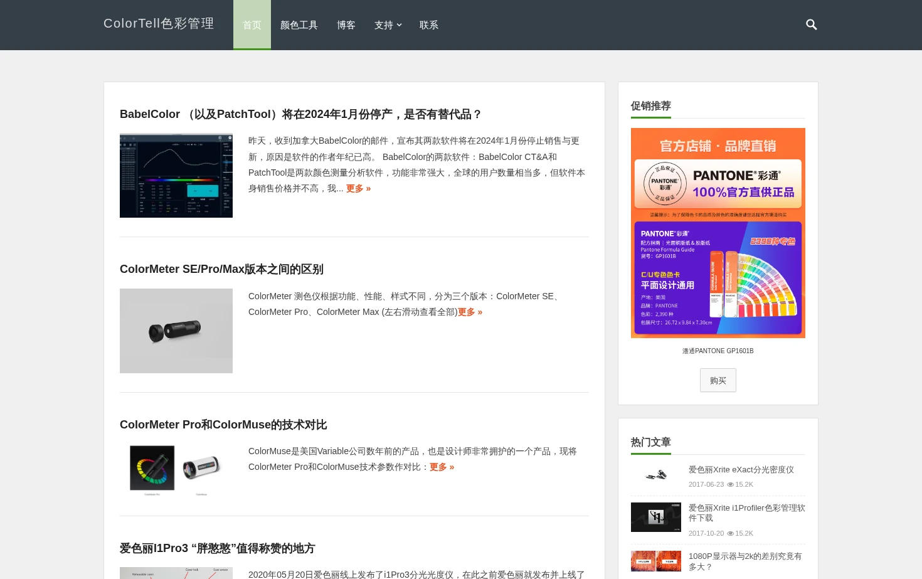Go to the 首页 home tab
Viewport: 922px width, 579px height.
click(252, 25)
